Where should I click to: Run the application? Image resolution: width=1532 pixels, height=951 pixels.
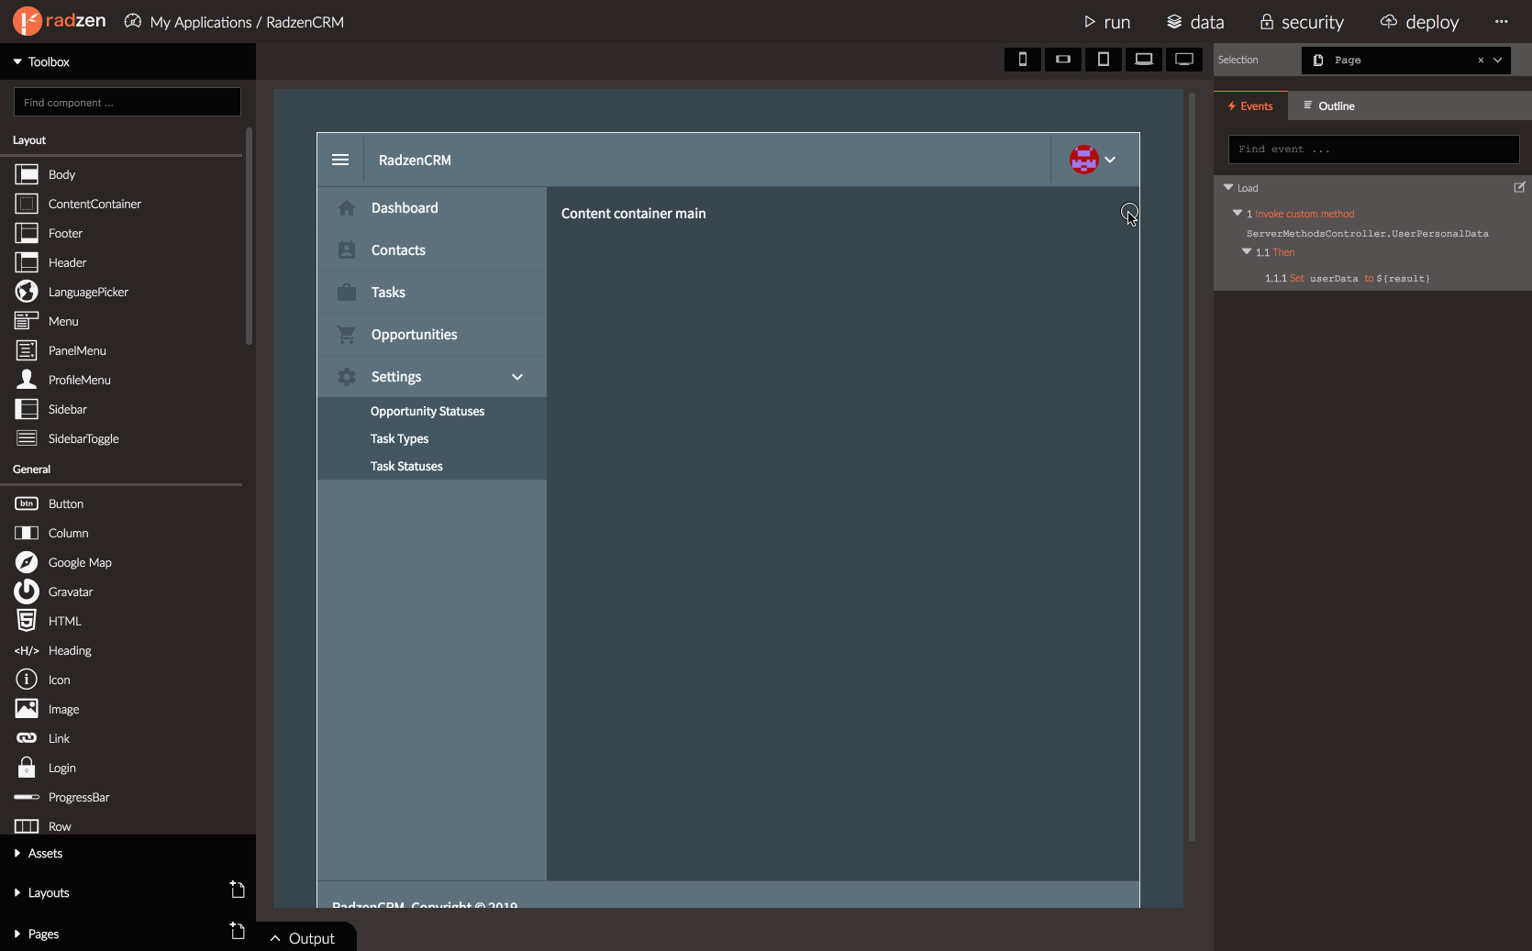click(1106, 22)
